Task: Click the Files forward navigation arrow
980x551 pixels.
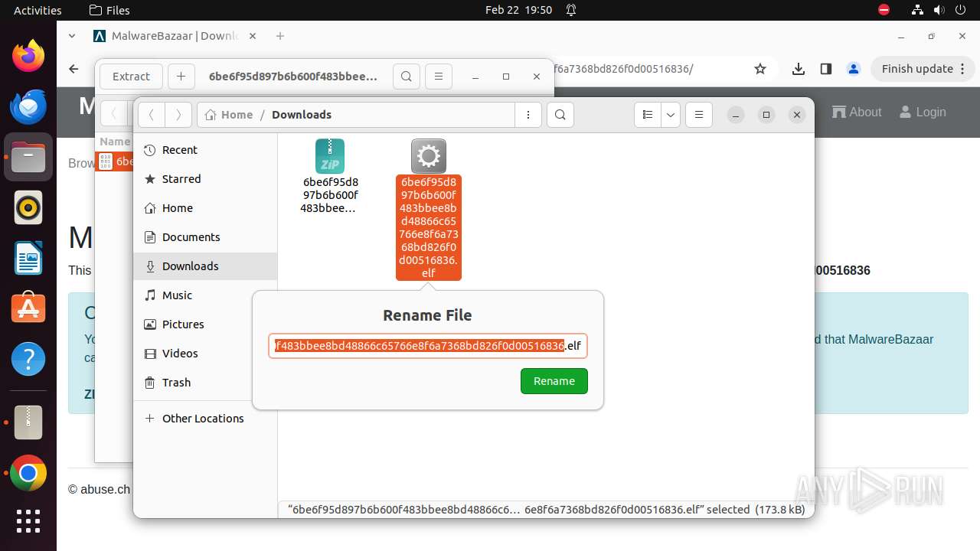Action: (178, 115)
